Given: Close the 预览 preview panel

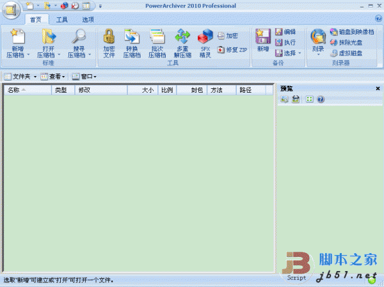Looking at the screenshot, I should tap(378, 88).
